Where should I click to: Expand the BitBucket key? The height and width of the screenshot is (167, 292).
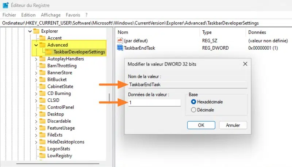(x=36, y=80)
